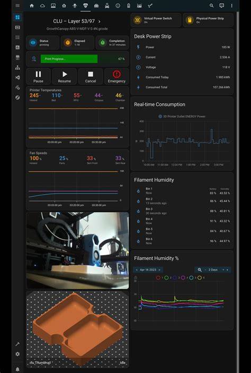Switch to the Home tab
251x373 pixels.
[32, 5]
